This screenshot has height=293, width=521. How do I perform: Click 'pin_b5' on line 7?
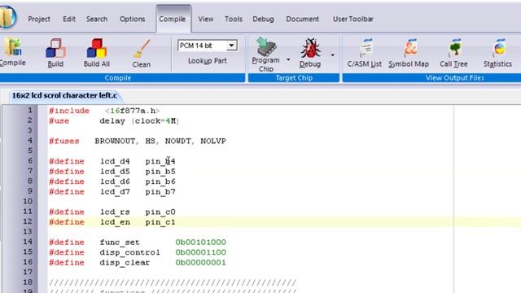pyautogui.click(x=160, y=172)
